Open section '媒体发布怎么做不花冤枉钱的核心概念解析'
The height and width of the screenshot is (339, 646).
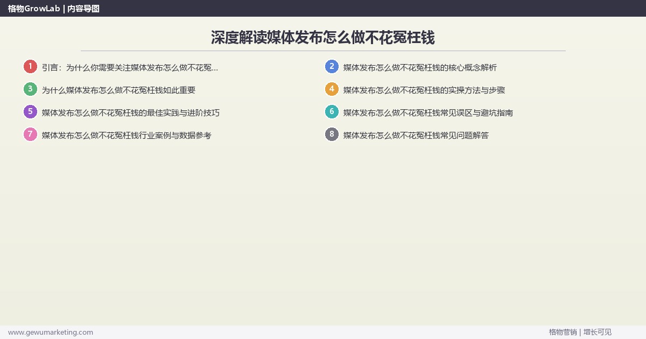click(420, 68)
